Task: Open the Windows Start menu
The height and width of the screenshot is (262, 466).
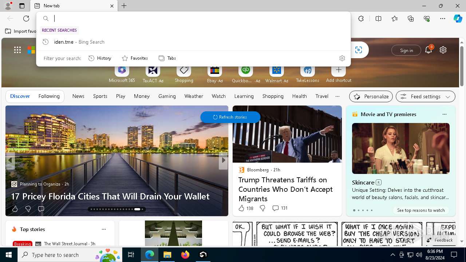Action: point(9,255)
